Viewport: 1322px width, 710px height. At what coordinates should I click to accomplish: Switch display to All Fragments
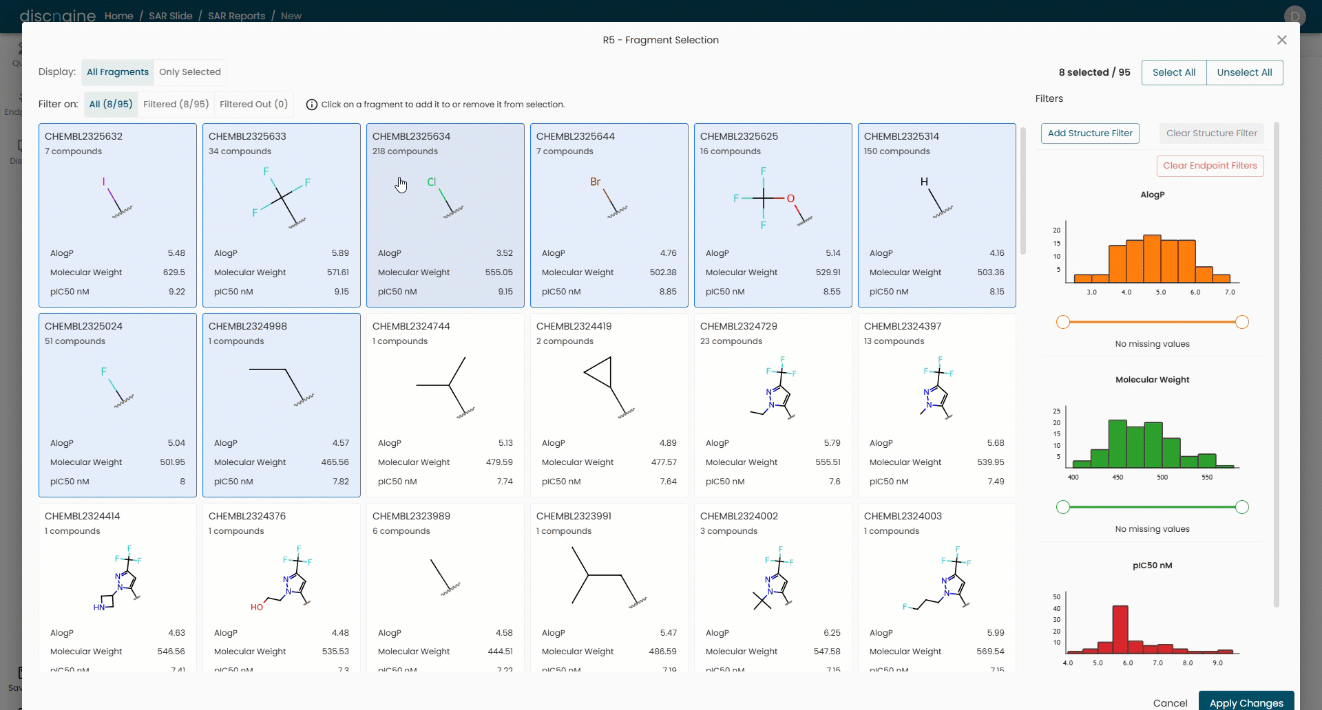[118, 72]
